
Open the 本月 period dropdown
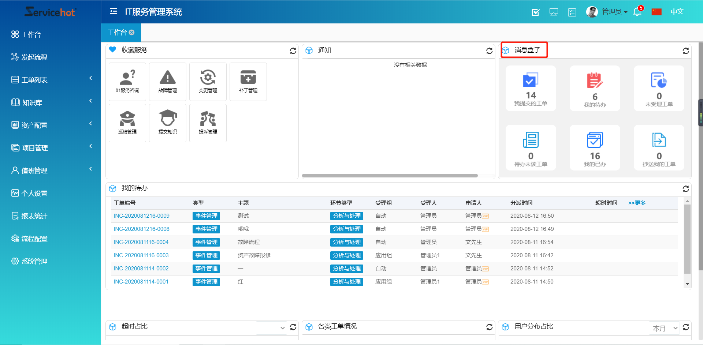[x=665, y=328]
